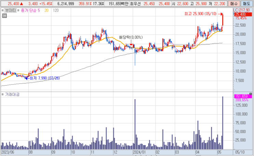Click the 최저 7,990 (07/26) annotation
Viewport: 254px width, 156px height.
coord(45,78)
